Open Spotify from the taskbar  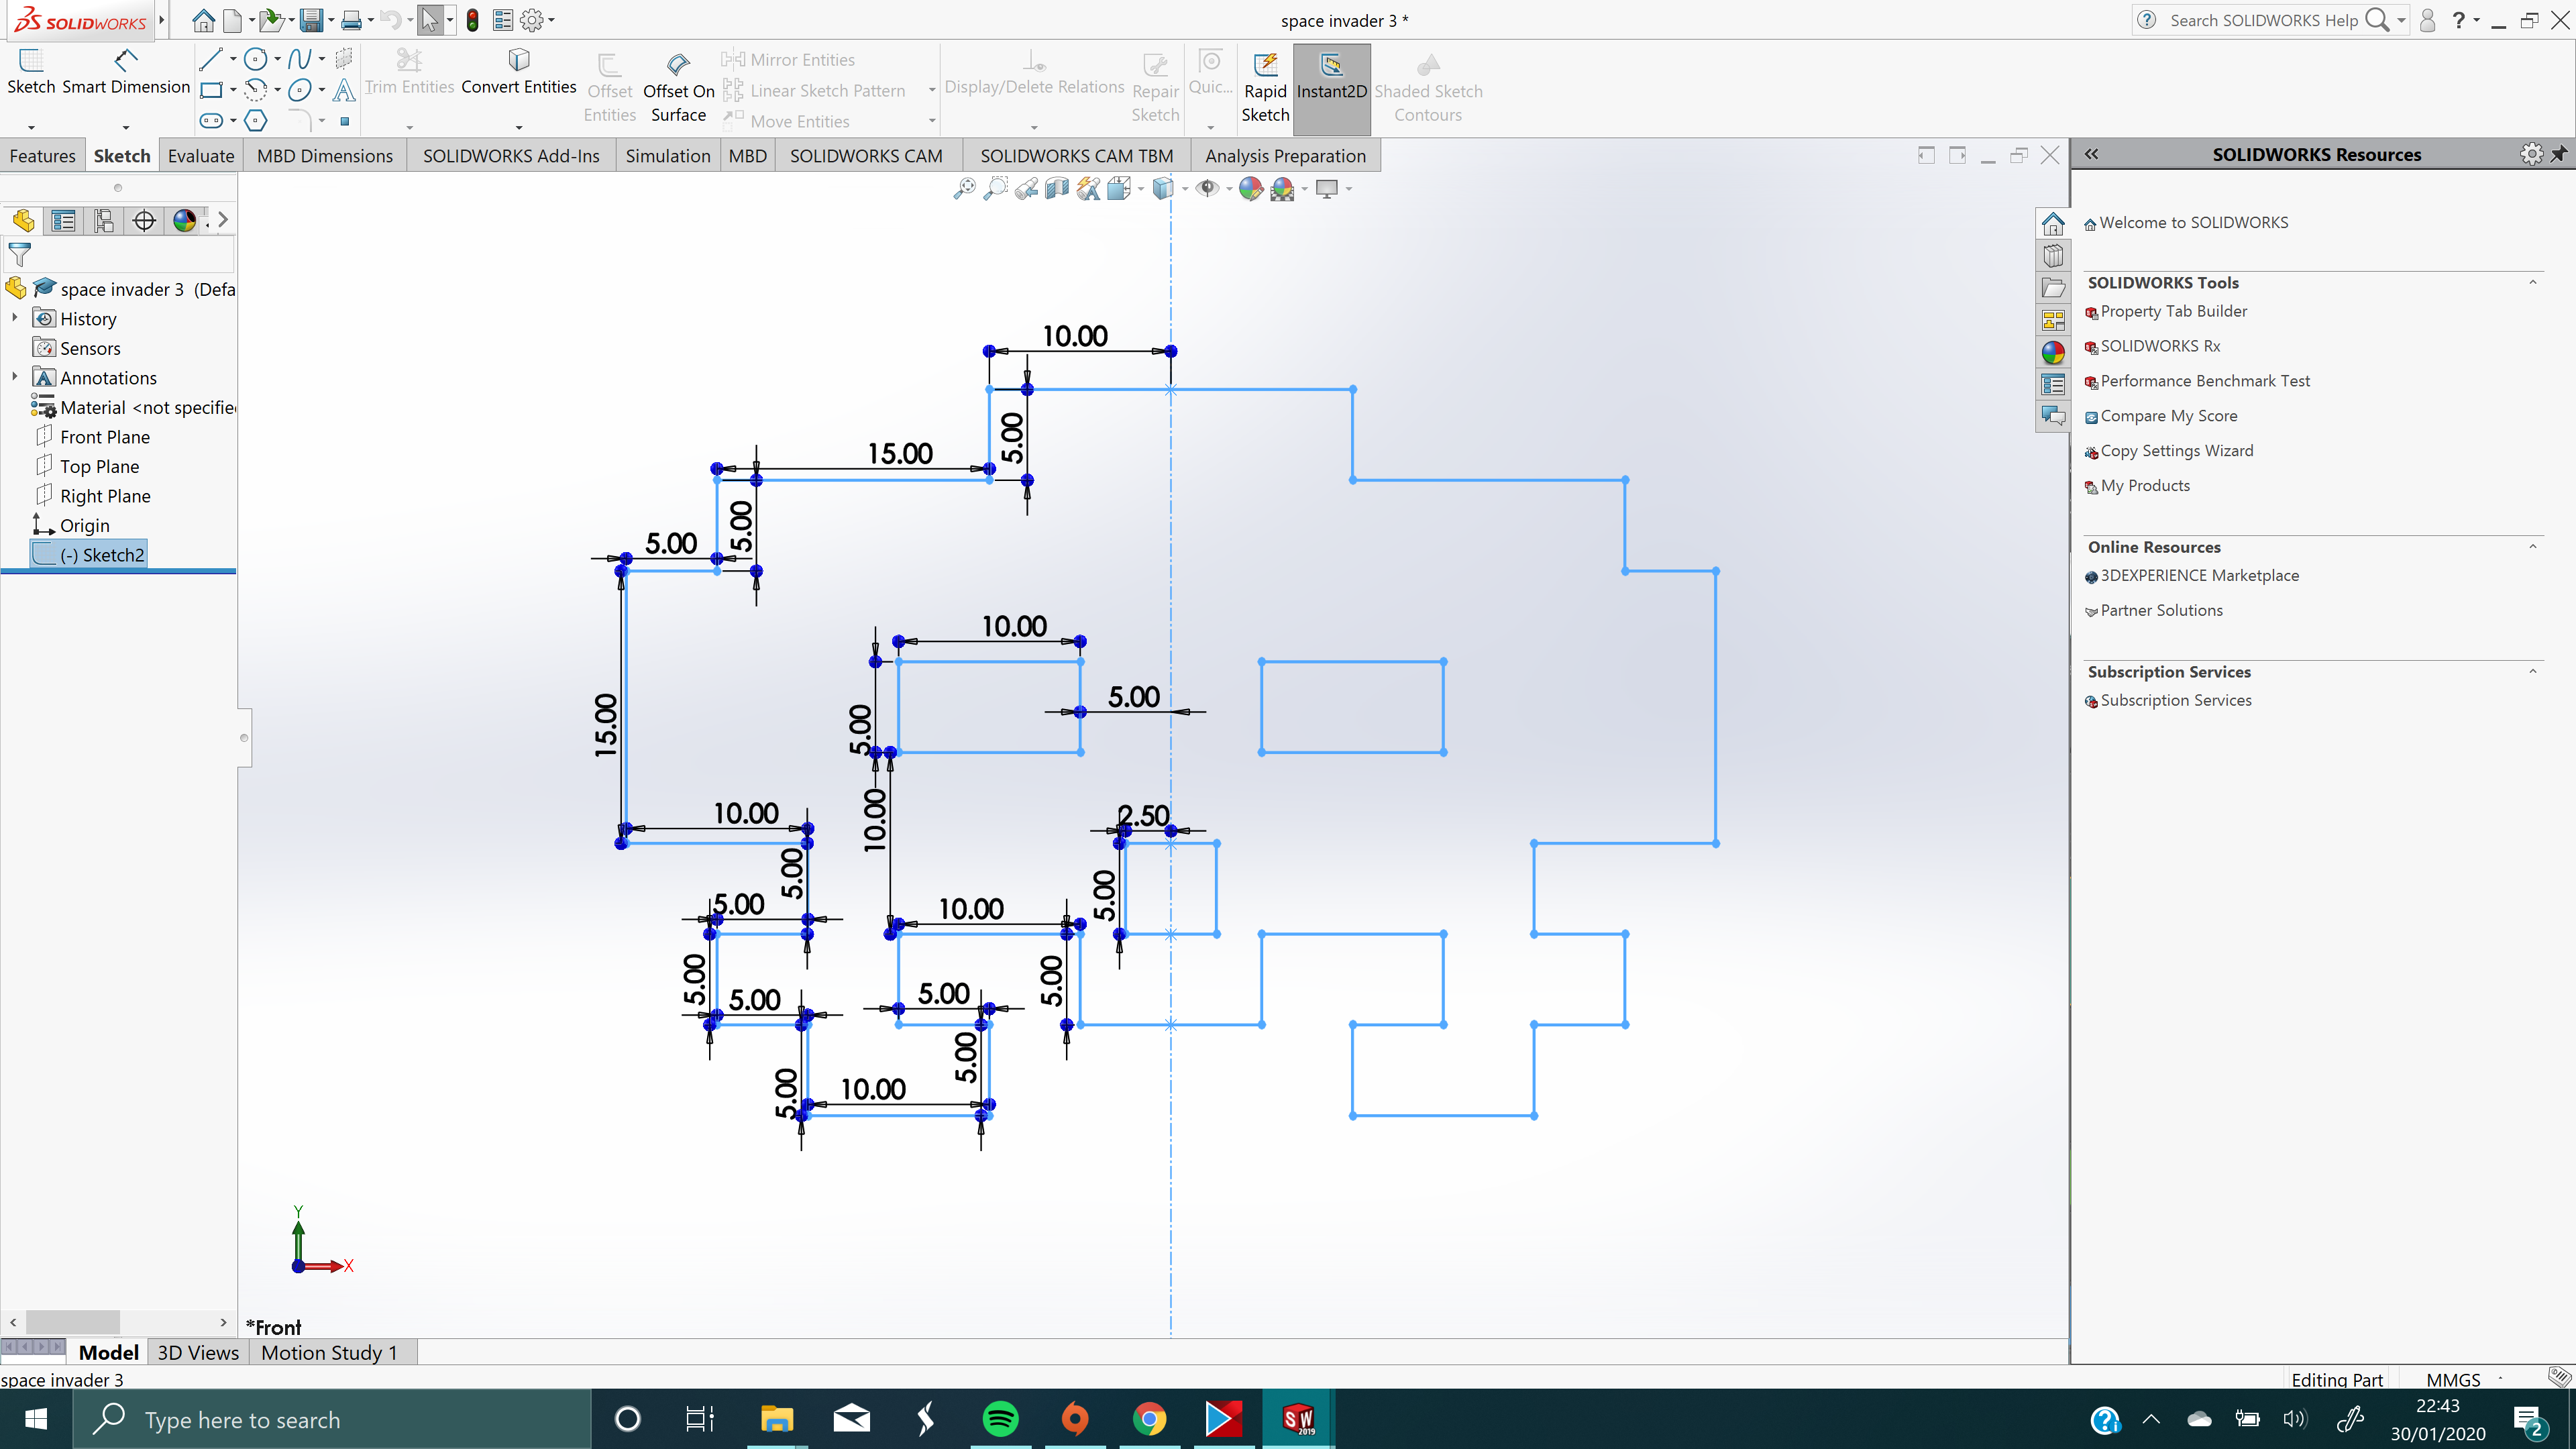1000,1418
